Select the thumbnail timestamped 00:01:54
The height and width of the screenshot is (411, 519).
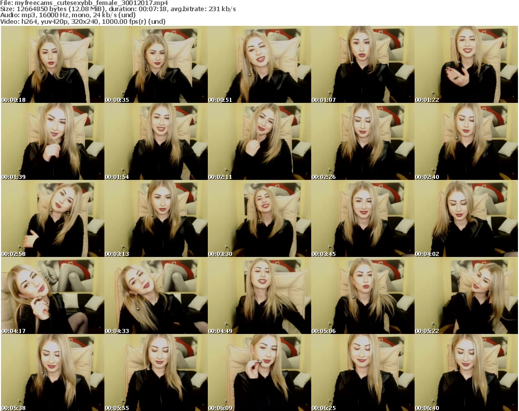pyautogui.click(x=156, y=141)
